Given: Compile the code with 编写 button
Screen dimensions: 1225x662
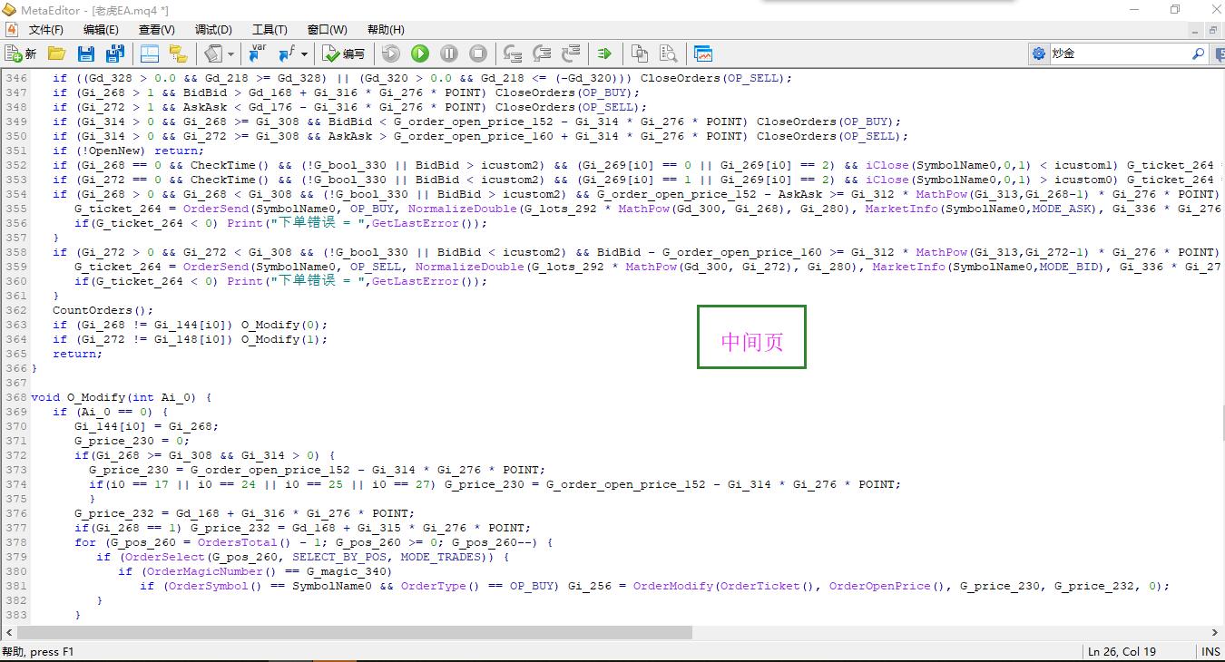Looking at the screenshot, I should [x=344, y=54].
